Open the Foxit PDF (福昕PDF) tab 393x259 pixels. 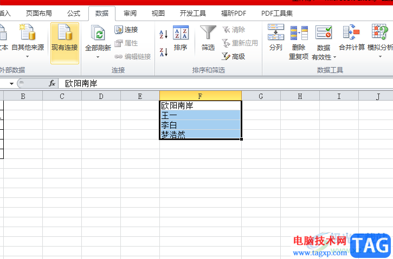click(234, 14)
